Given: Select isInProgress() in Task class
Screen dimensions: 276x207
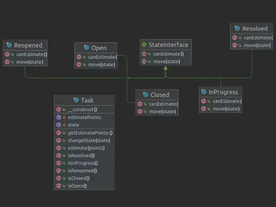Looking at the screenshot, I should coord(83,163).
